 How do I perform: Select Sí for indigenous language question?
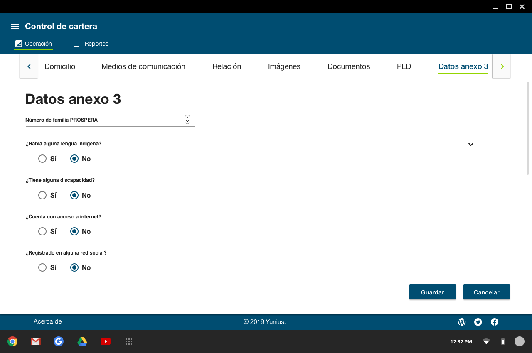coord(42,159)
